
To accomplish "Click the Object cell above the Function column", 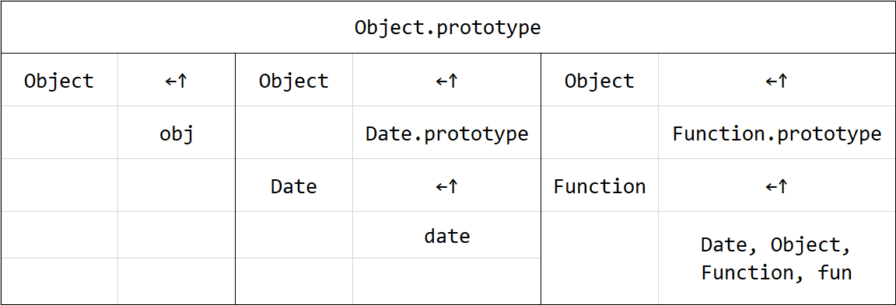I will [600, 81].
